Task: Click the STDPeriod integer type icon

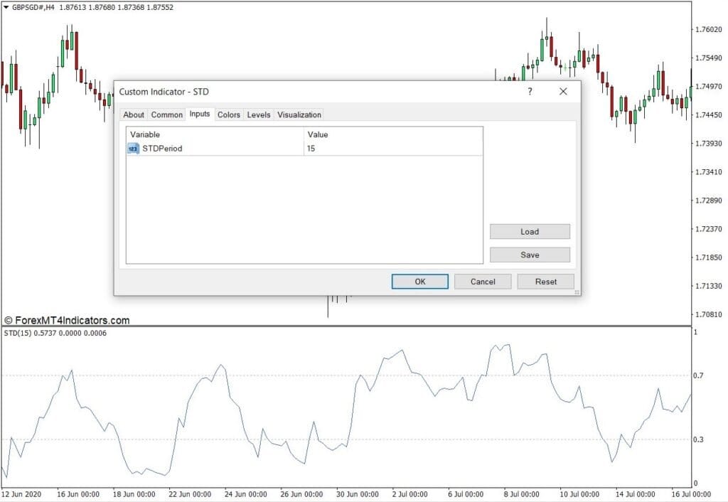Action: (x=134, y=149)
